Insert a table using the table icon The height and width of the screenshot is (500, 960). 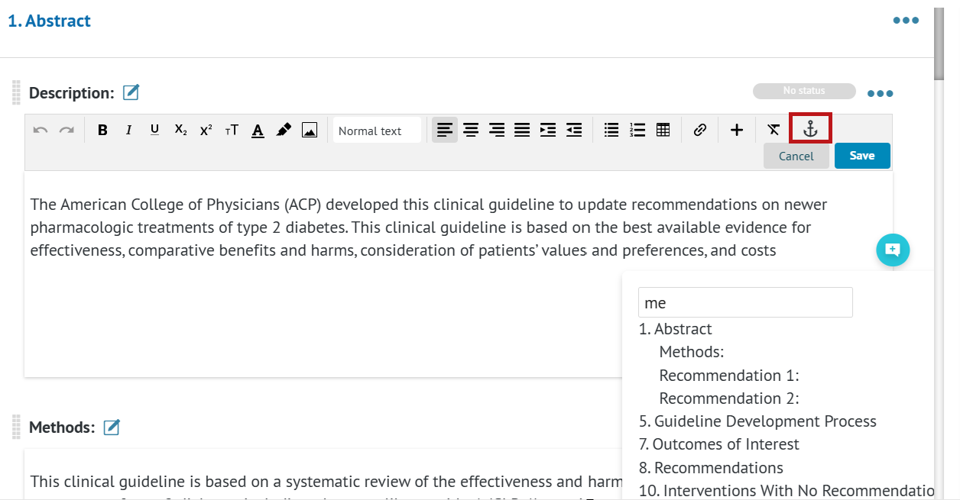(663, 130)
